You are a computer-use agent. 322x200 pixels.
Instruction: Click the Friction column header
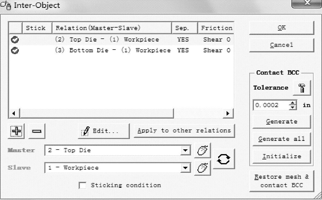click(x=216, y=28)
